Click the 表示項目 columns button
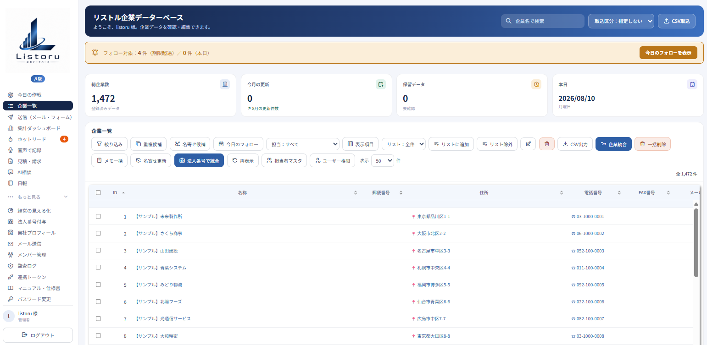The image size is (707, 345). click(x=360, y=144)
